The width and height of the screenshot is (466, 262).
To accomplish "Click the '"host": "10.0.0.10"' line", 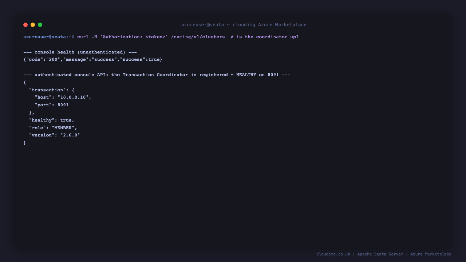I will (x=63, y=98).
